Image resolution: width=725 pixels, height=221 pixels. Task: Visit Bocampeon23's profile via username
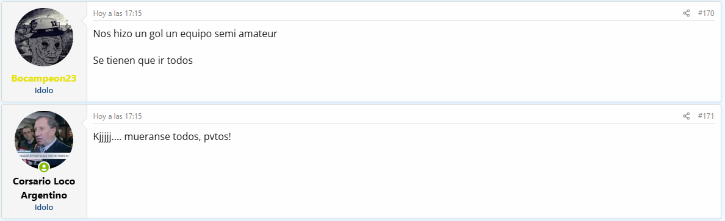click(x=44, y=79)
